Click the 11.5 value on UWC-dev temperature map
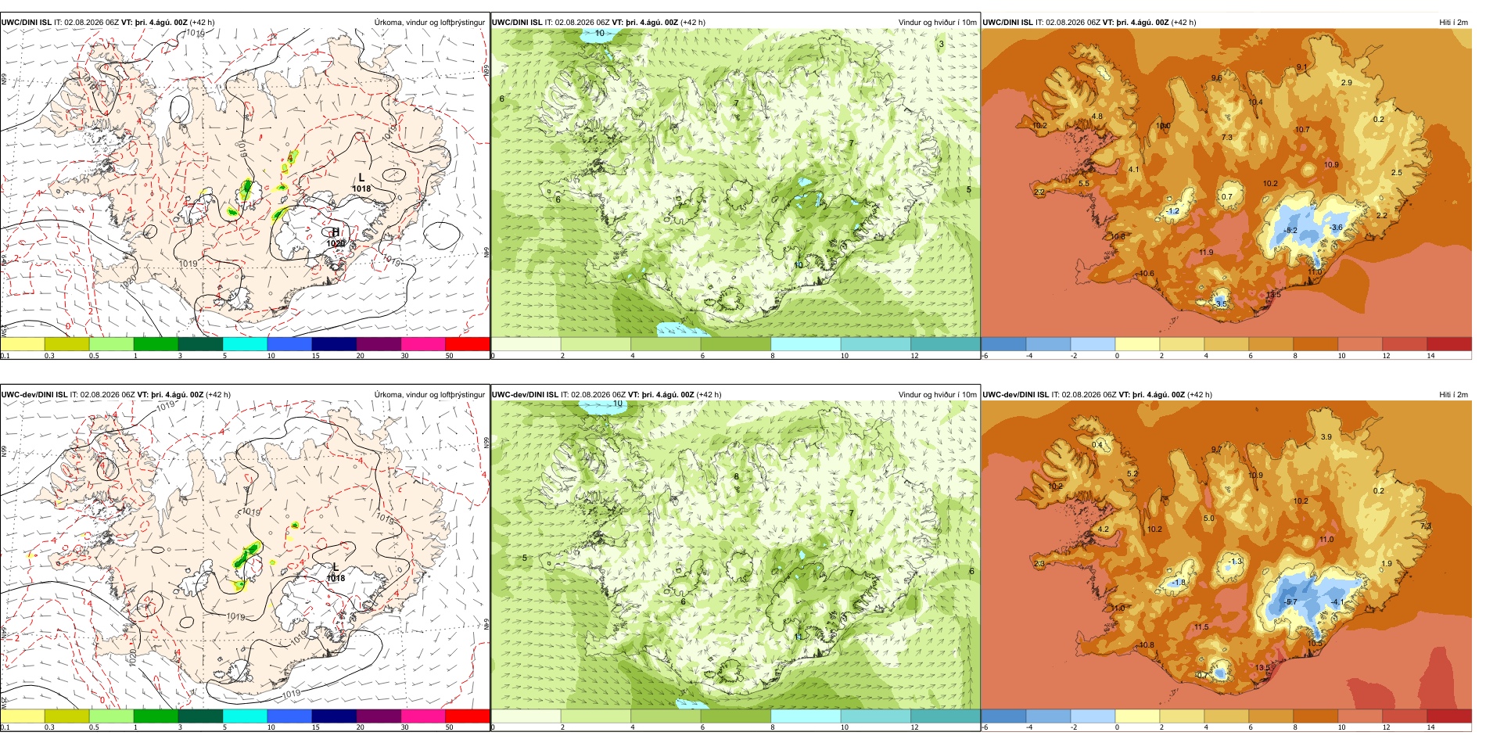 click(1201, 627)
